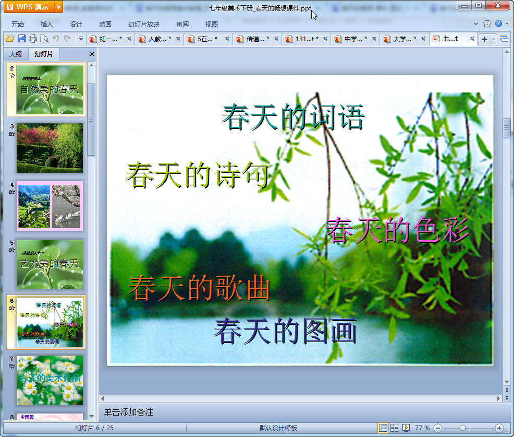Image resolution: width=514 pixels, height=437 pixels.
Task: Open the new tab dropdown arrow beside plus
Action: (493, 40)
